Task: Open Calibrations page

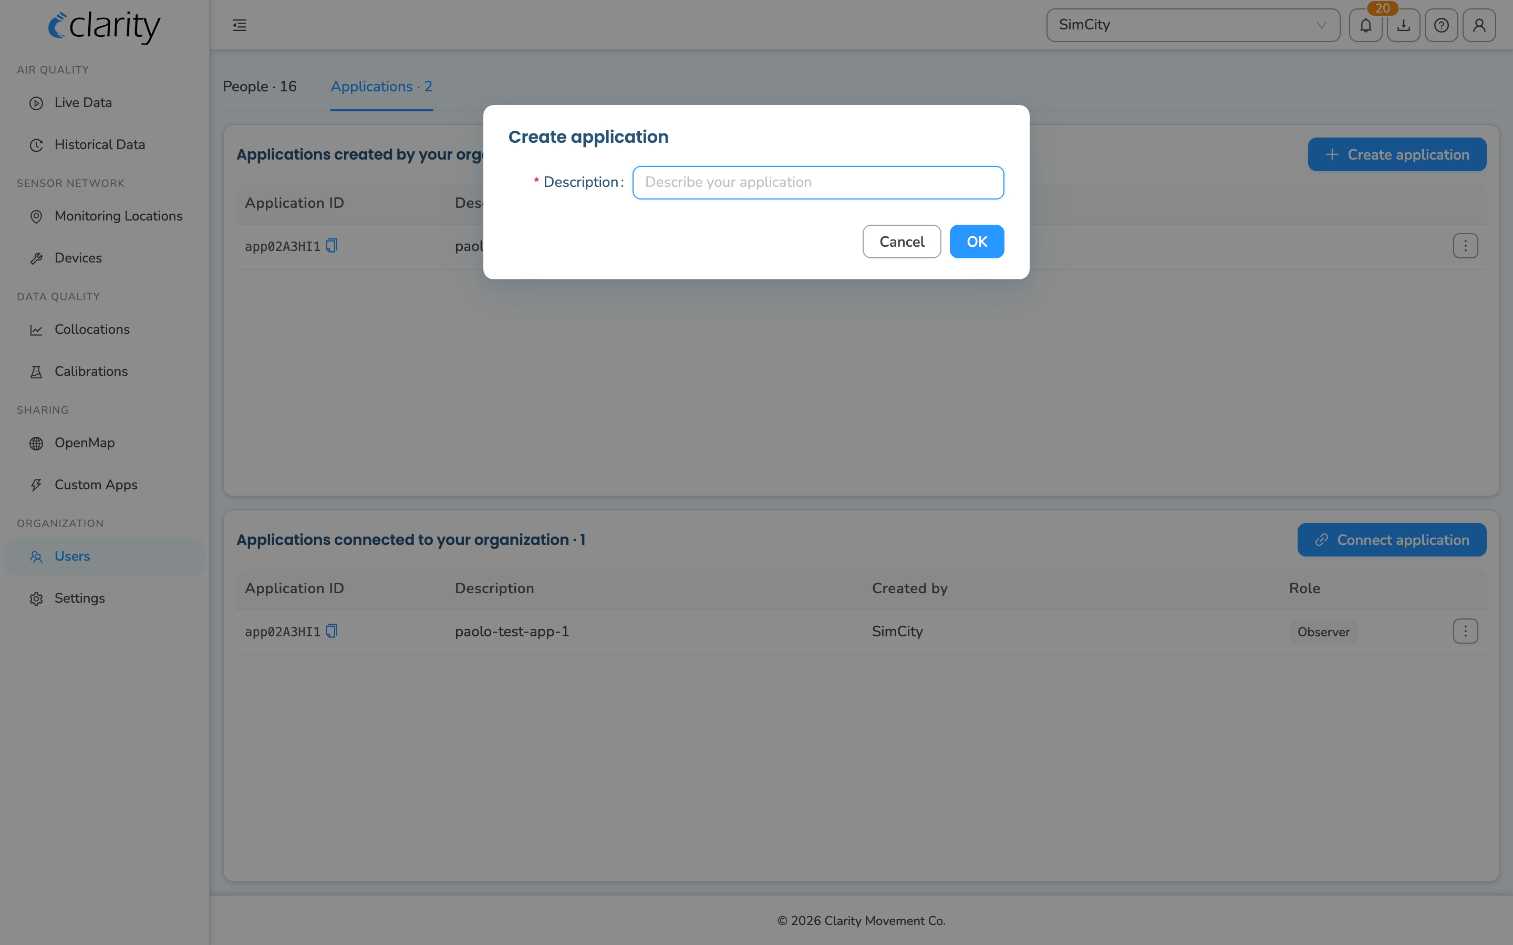Action: 105,371
